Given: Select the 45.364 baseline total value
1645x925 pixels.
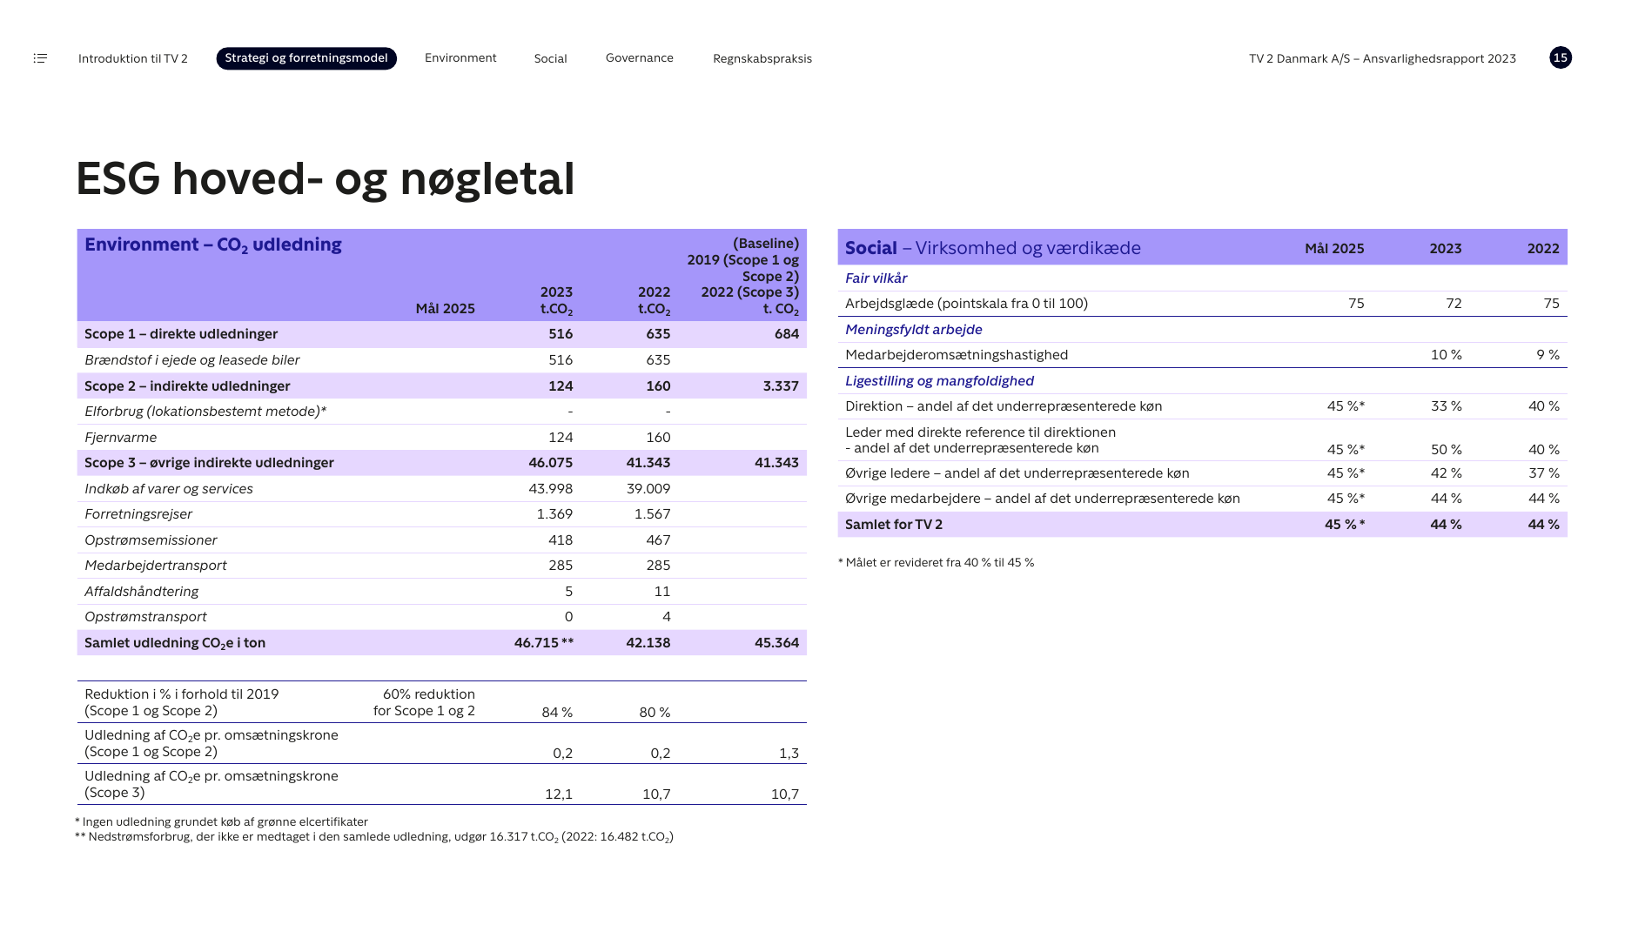Looking at the screenshot, I should click(x=776, y=643).
